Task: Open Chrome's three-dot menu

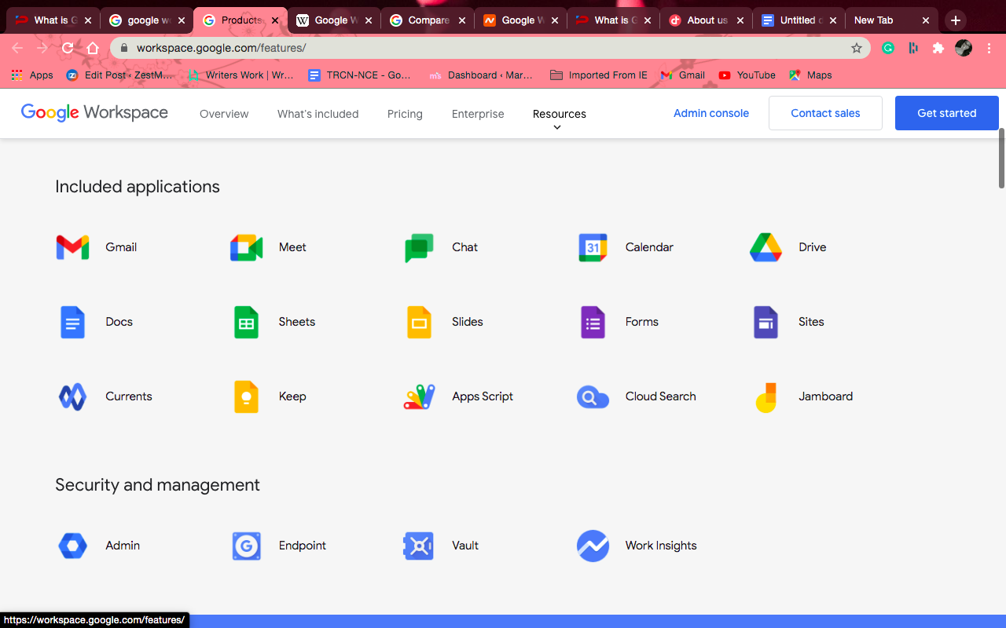Action: [989, 48]
